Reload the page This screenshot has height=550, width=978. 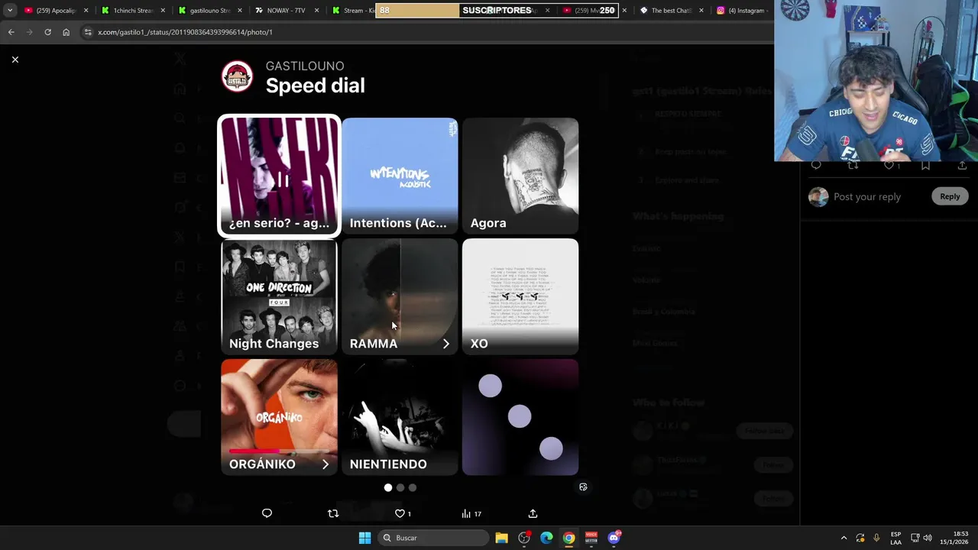tap(47, 32)
